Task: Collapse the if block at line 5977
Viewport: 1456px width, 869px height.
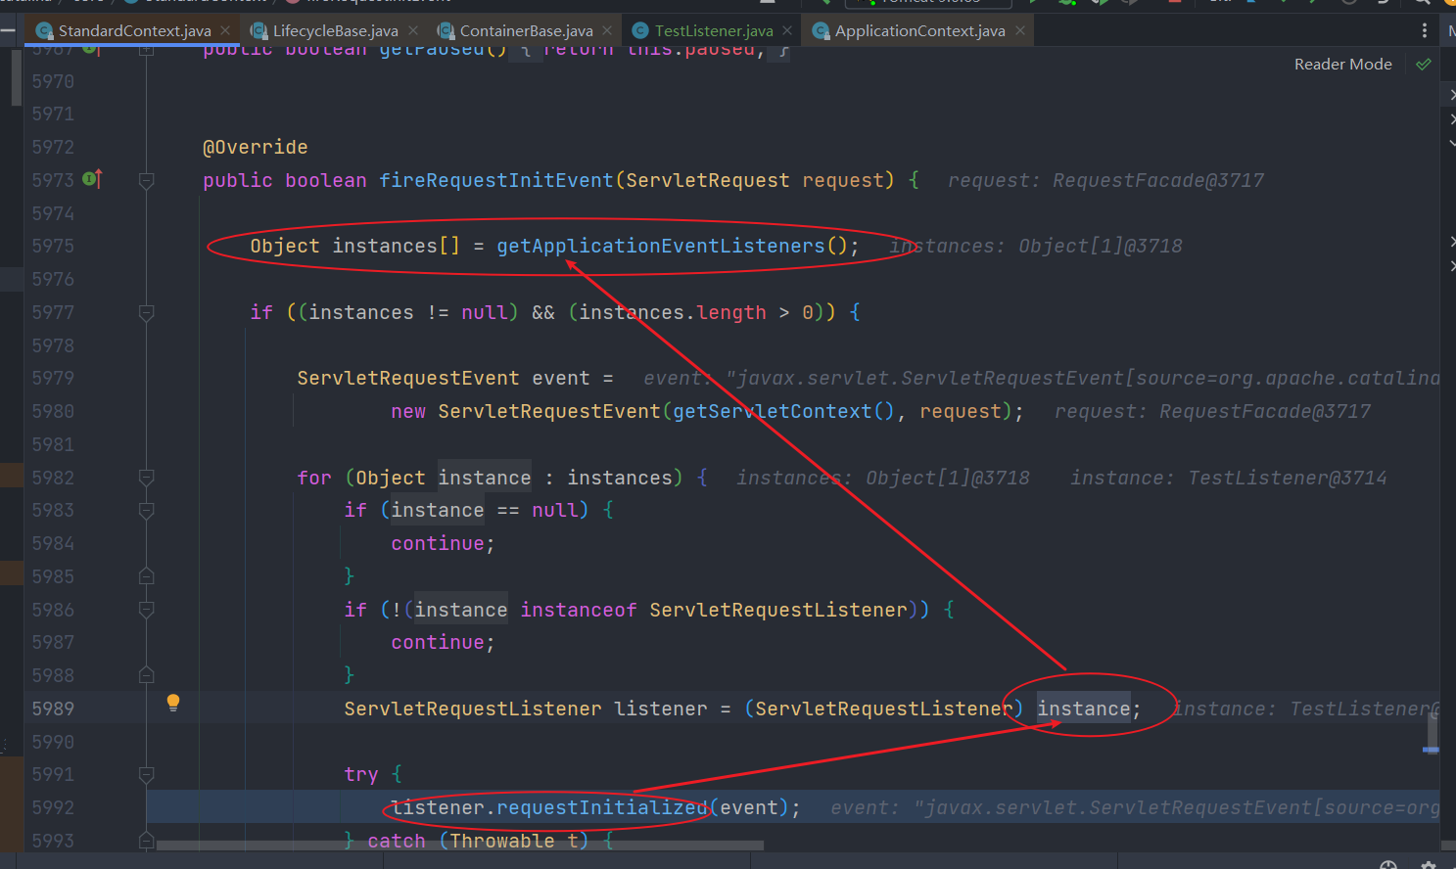Action: (x=146, y=312)
